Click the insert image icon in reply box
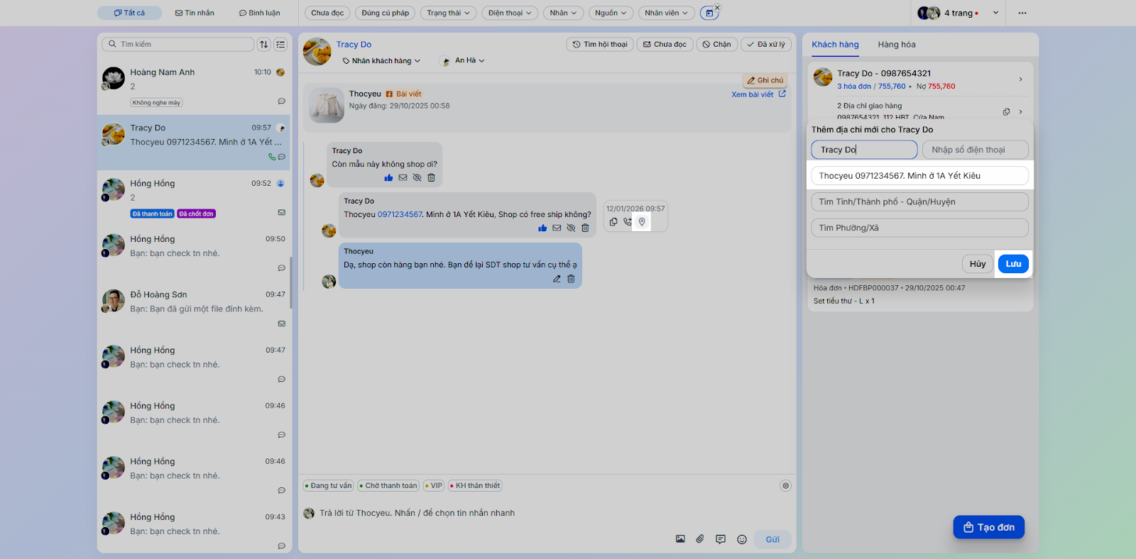 point(680,539)
